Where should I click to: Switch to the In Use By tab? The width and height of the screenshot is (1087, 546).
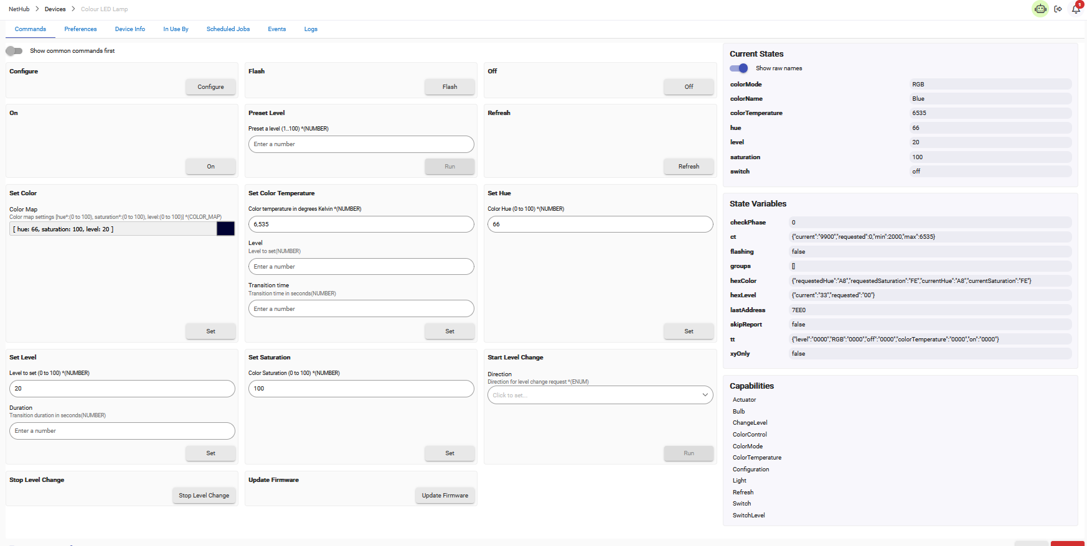(176, 29)
